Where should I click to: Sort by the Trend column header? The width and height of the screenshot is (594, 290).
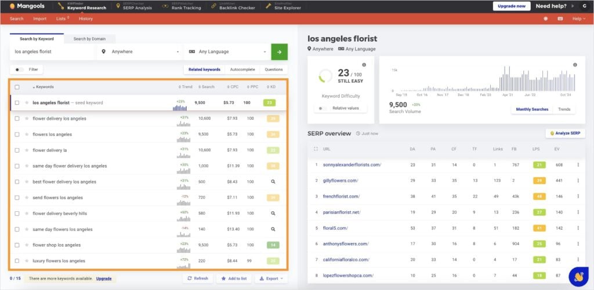point(186,87)
